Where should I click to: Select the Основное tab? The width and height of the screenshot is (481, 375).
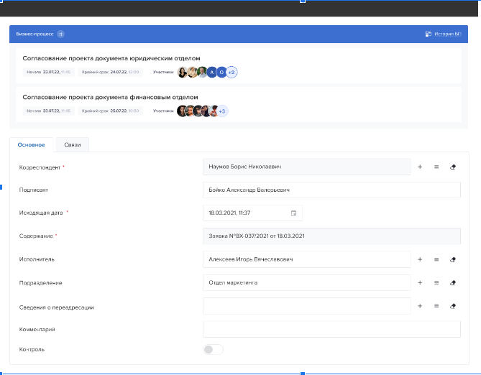[32, 144]
